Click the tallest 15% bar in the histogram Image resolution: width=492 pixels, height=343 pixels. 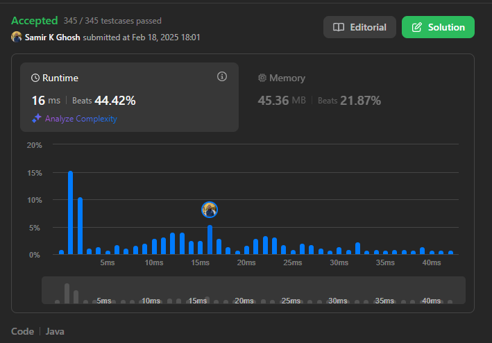point(71,212)
